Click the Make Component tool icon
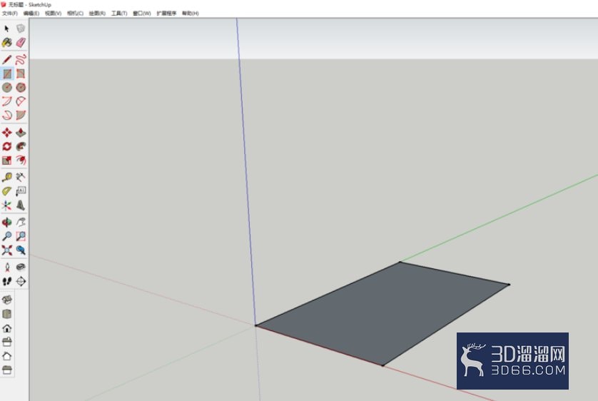The height and width of the screenshot is (401, 598). [21, 29]
